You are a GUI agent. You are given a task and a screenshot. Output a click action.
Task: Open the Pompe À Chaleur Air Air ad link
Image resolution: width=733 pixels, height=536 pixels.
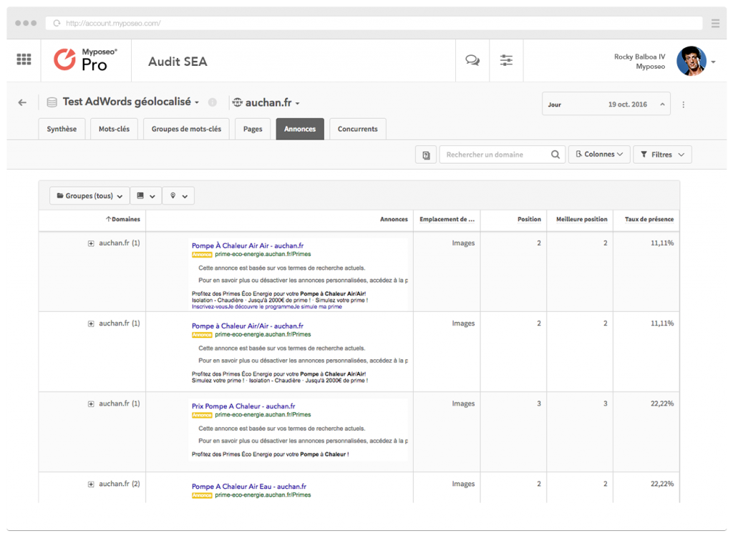[x=248, y=245]
